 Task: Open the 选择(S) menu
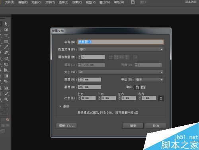coord(64,2)
